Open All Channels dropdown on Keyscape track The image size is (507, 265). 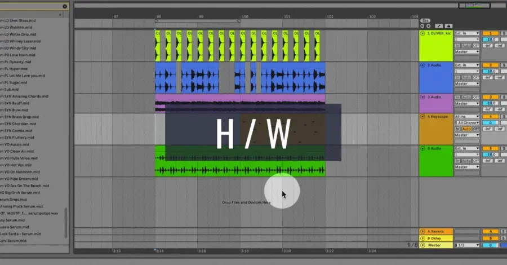pyautogui.click(x=467, y=122)
